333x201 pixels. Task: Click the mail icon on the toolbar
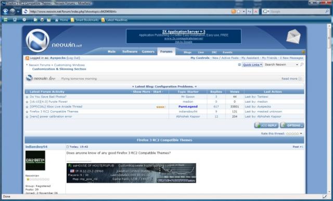coord(49,20)
